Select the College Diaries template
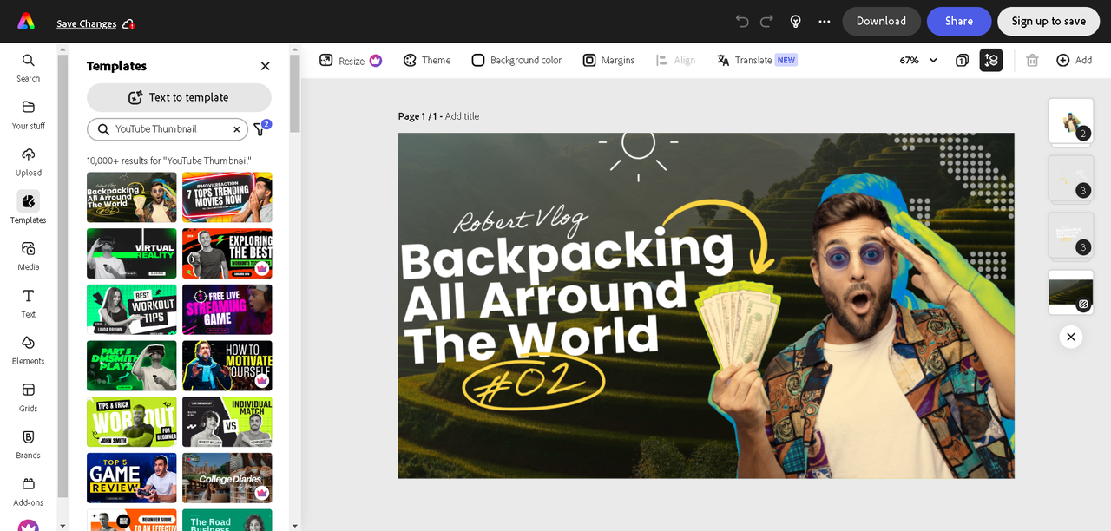1111x531 pixels. coord(227,478)
